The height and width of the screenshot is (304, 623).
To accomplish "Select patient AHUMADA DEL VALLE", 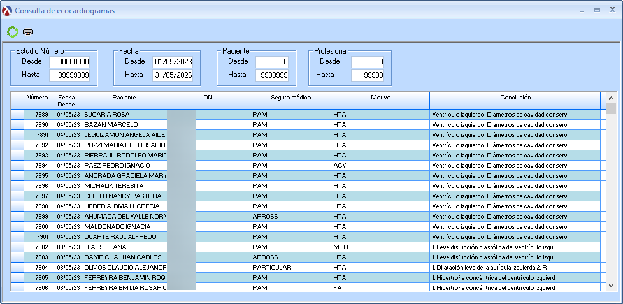I will point(125,217).
